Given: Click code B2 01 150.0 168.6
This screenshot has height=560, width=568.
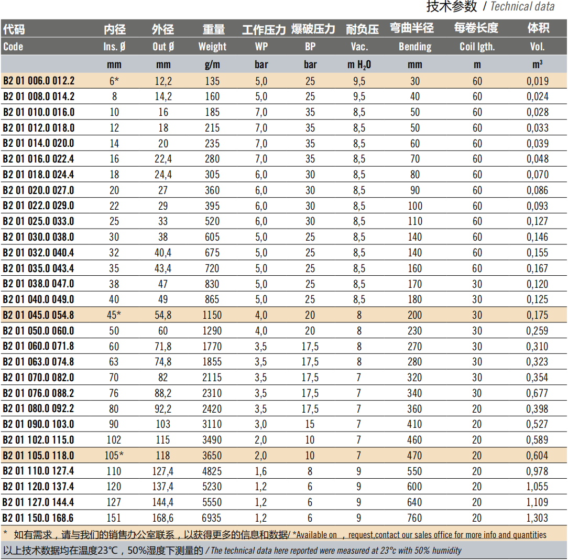Looking at the screenshot, I should [38, 518].
